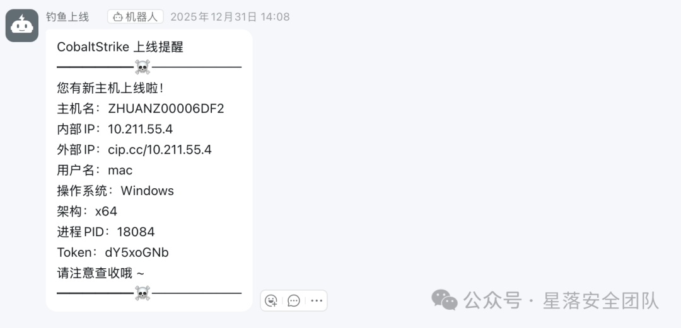Click the CobaltStrike 上线提醒 title
681x328 pixels.
tap(120, 47)
